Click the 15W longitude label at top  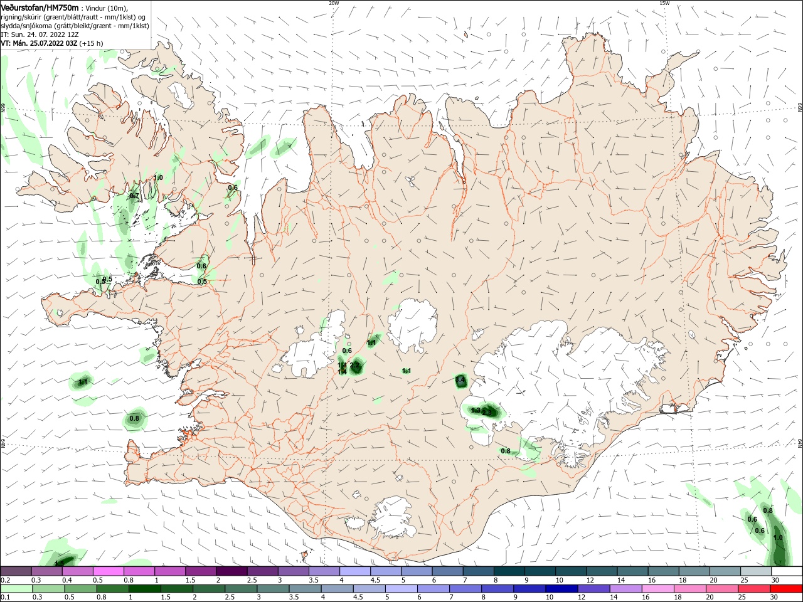[x=664, y=3]
